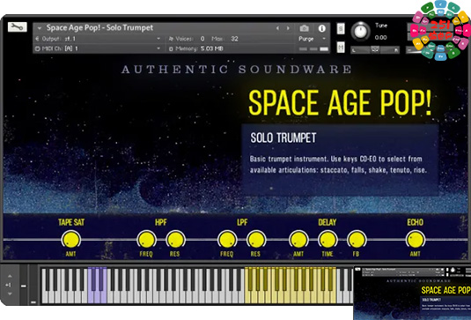The width and height of the screenshot is (471, 320).
Task: Click the +1 octave indicator
Action: [9, 285]
